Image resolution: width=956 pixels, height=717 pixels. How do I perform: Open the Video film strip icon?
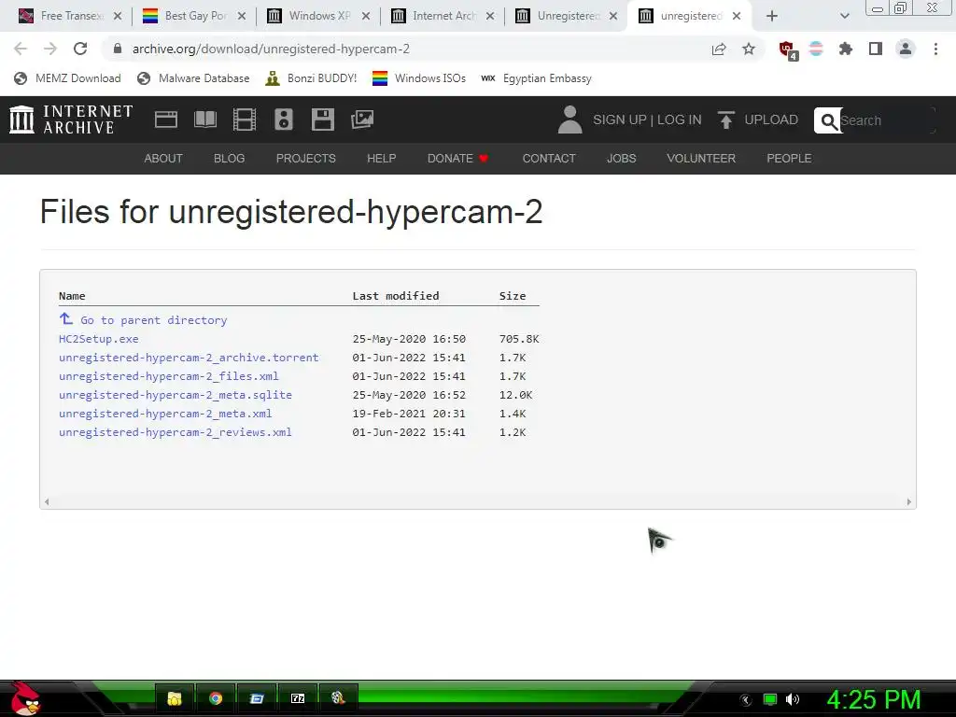tap(245, 119)
